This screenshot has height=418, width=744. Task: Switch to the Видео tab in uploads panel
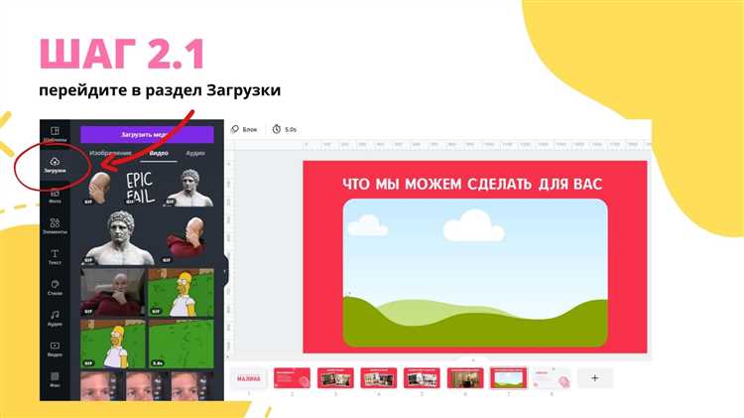click(159, 154)
